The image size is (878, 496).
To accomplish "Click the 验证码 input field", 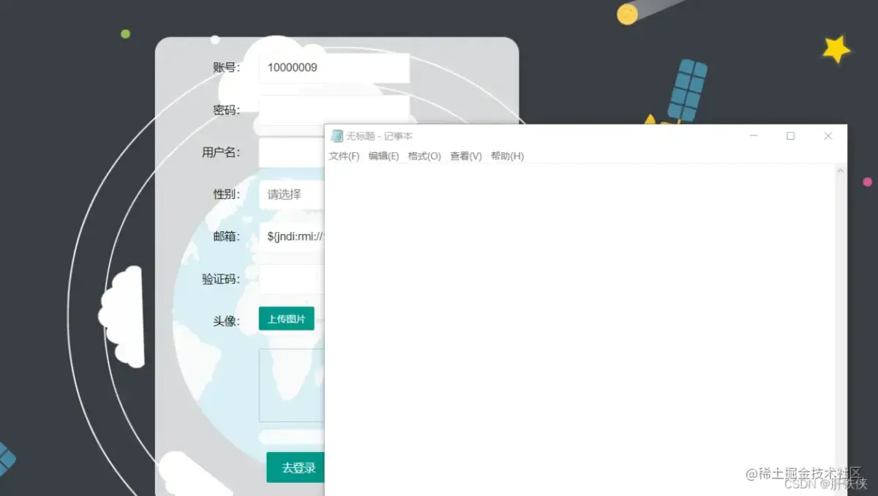I will tap(292, 279).
